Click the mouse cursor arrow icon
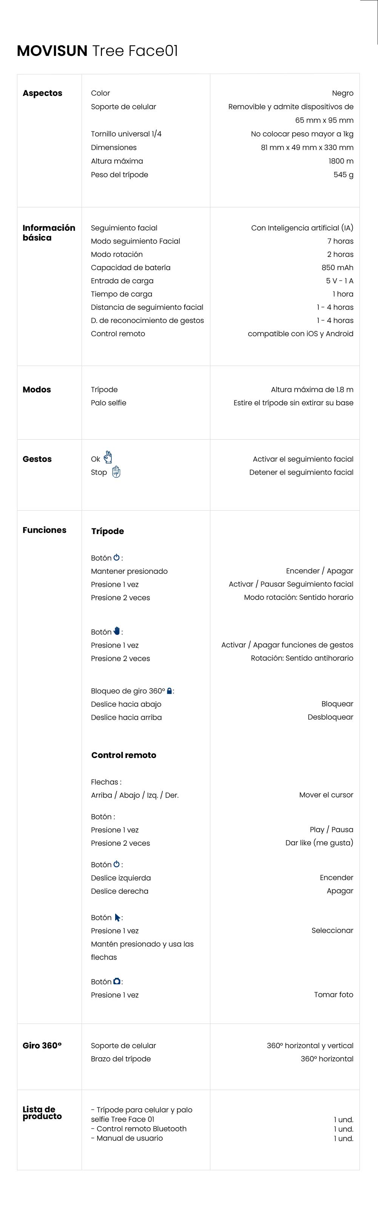 117,917
